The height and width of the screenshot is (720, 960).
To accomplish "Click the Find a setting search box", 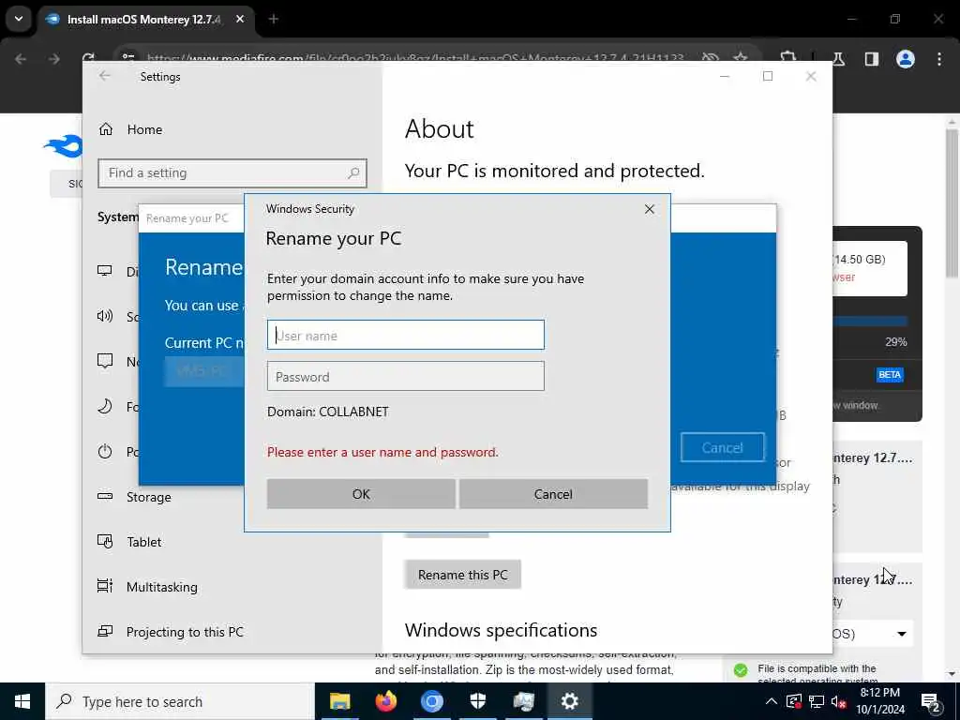I will (x=232, y=173).
